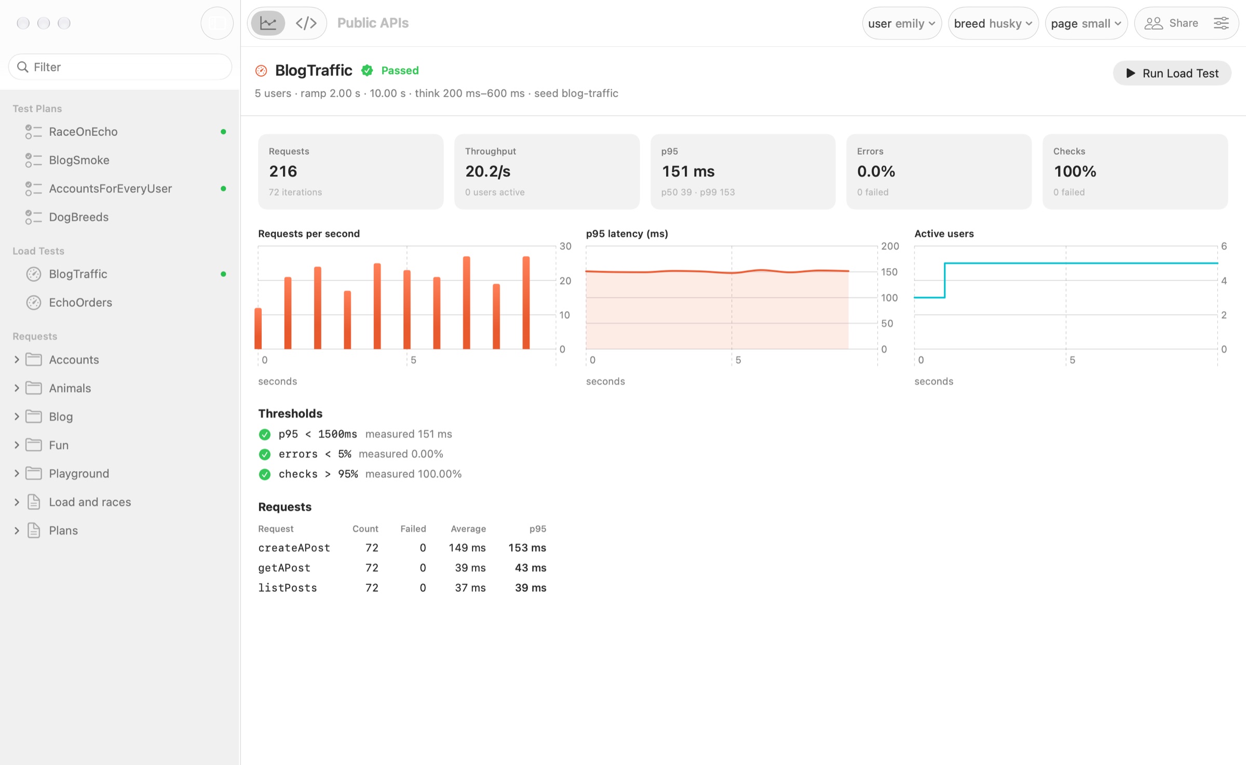Focus the Filter search field
Image resolution: width=1246 pixels, height=765 pixels.
click(120, 67)
